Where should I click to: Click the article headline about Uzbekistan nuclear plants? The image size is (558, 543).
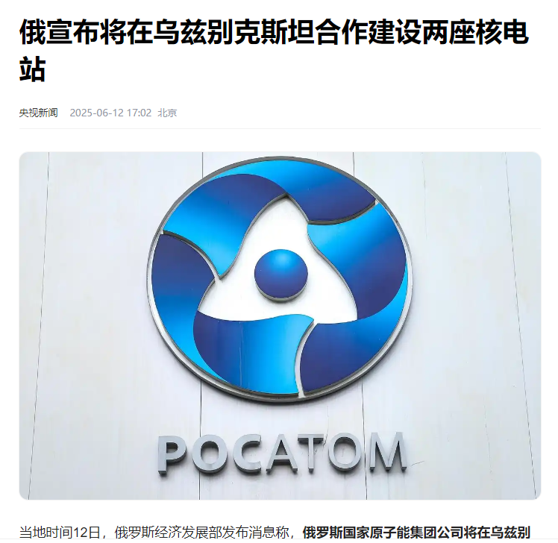(274, 51)
